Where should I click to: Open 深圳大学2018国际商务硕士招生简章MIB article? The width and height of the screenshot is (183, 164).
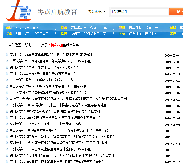(x=63, y=137)
